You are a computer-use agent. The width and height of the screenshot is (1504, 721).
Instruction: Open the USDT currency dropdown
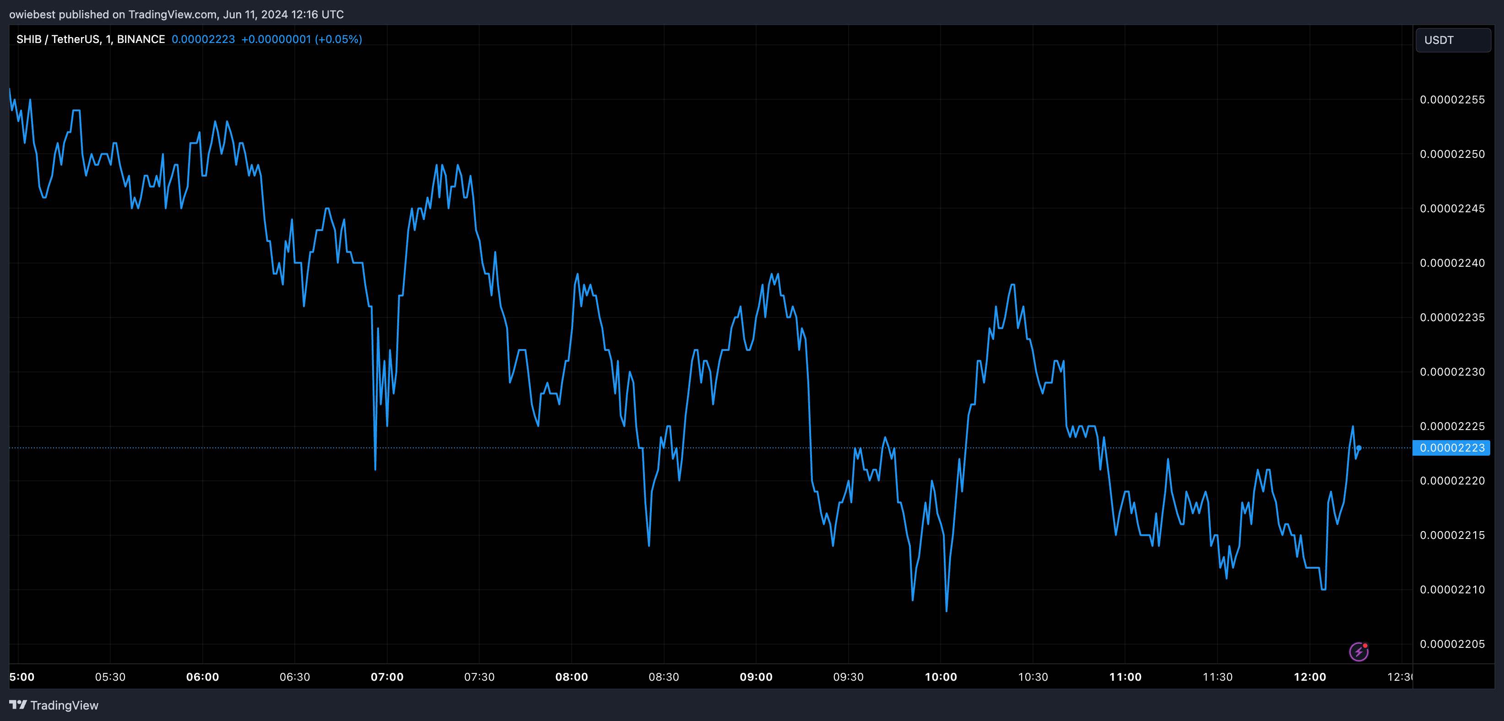pos(1453,40)
